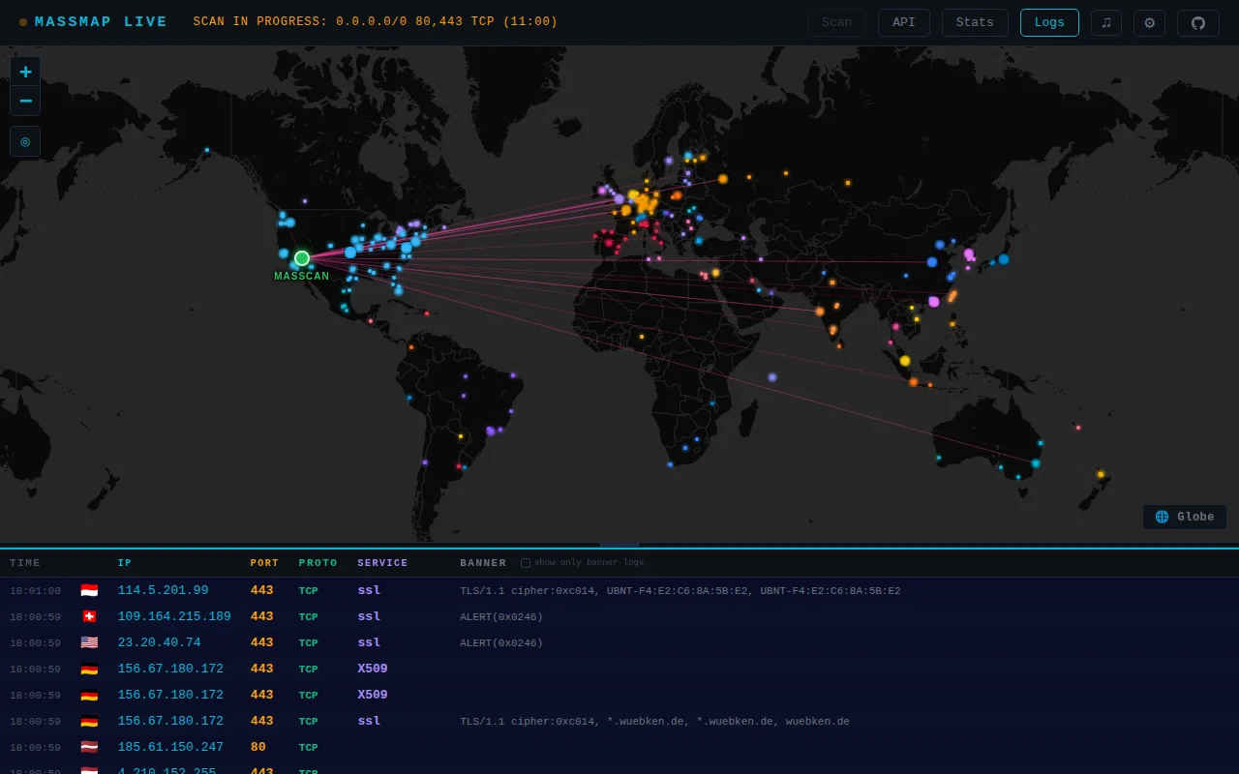Switch to Globe view
This screenshot has width=1239, height=774.
[x=1185, y=517]
